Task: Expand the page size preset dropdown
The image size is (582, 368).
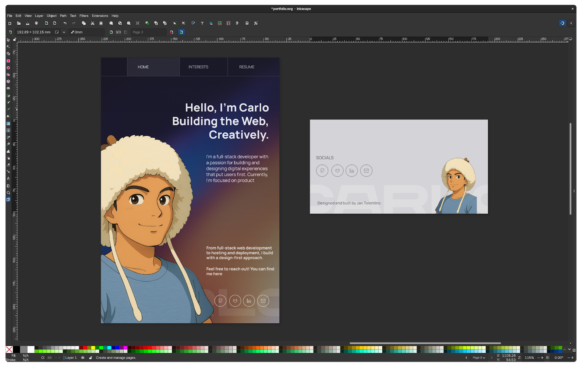Action: click(64, 32)
